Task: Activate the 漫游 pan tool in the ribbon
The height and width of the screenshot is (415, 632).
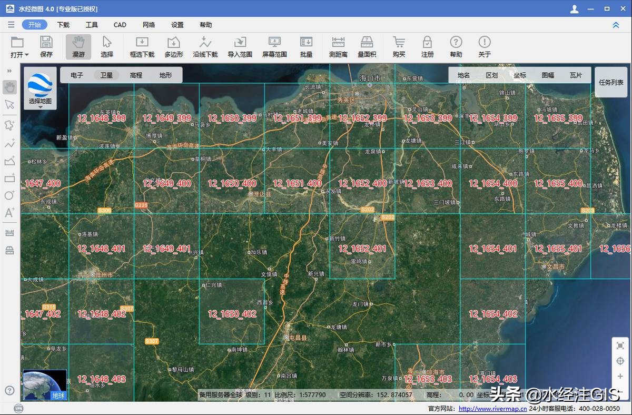Action: [78, 47]
